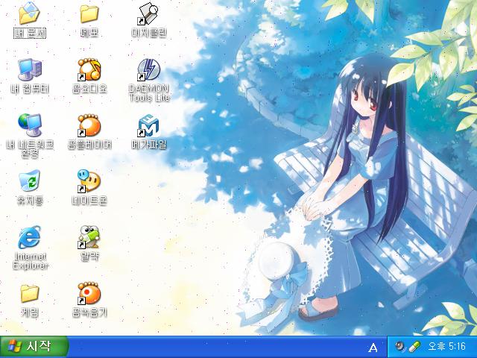477x358 pixels.
Task: Open the 메모 folder on the desktop
Action: point(89,13)
